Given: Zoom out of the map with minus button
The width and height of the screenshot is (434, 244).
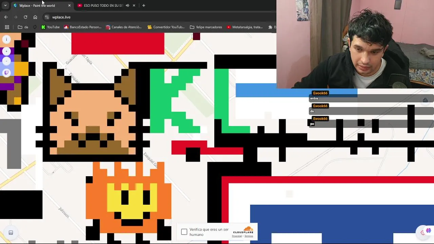Looking at the screenshot, I should click(6, 61).
